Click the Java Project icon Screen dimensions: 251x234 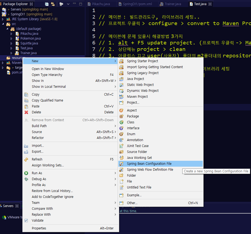[122, 79]
